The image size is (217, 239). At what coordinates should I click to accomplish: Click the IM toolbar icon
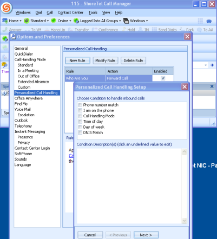(x=140, y=29)
